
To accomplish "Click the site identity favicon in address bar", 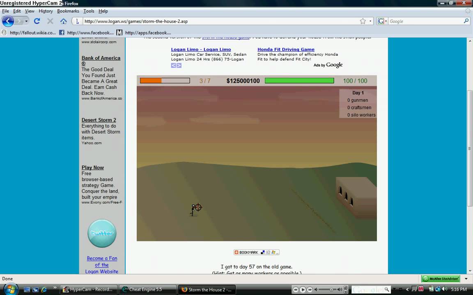I will point(77,21).
